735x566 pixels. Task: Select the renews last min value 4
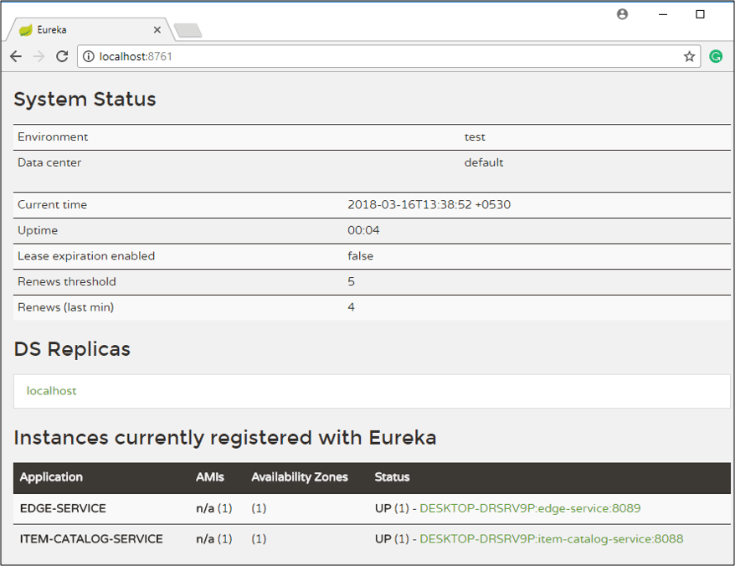click(351, 307)
